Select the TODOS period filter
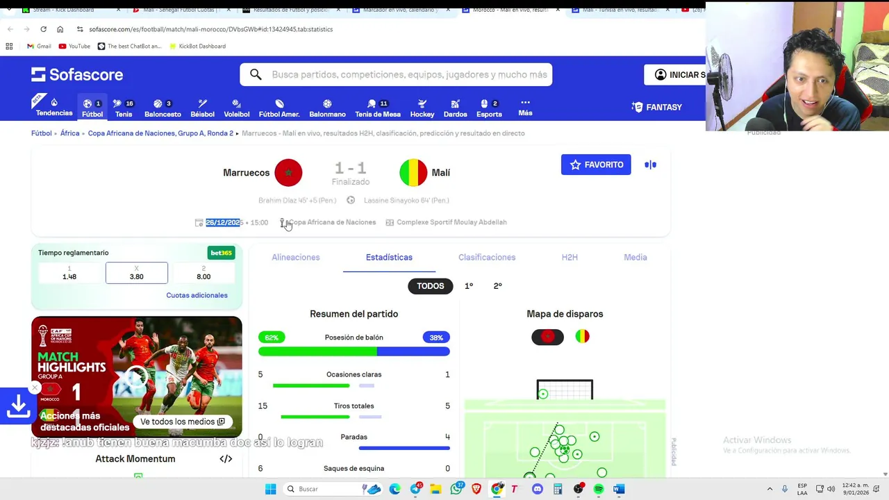Viewport: 889px width, 500px height. coord(431,286)
